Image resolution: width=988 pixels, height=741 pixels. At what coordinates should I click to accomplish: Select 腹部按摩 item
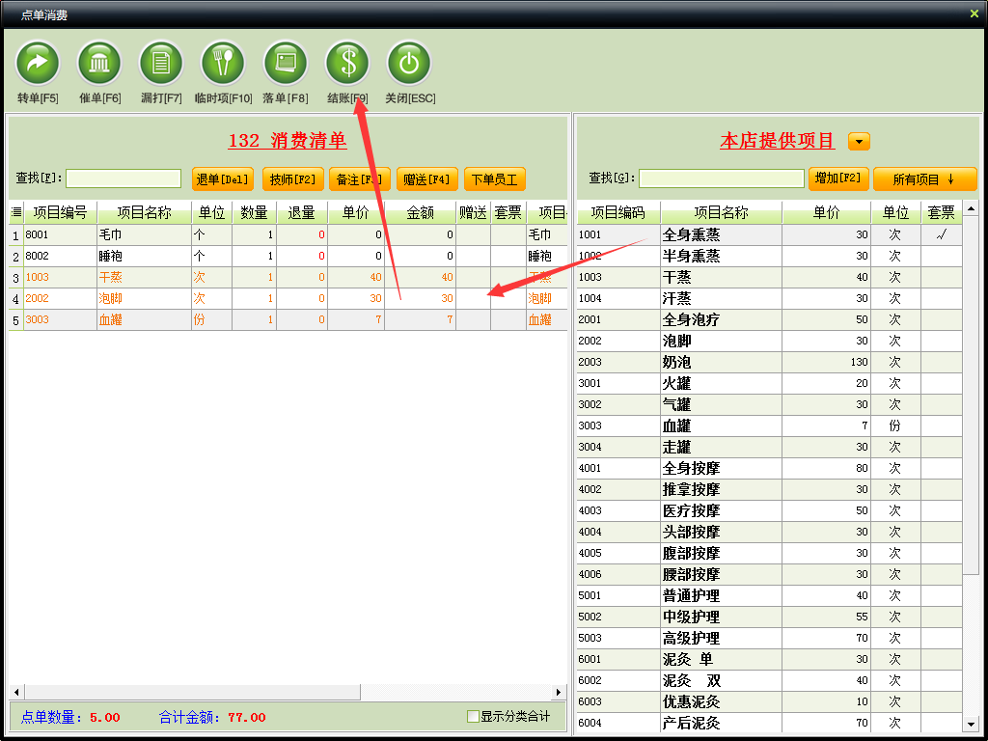(769, 553)
